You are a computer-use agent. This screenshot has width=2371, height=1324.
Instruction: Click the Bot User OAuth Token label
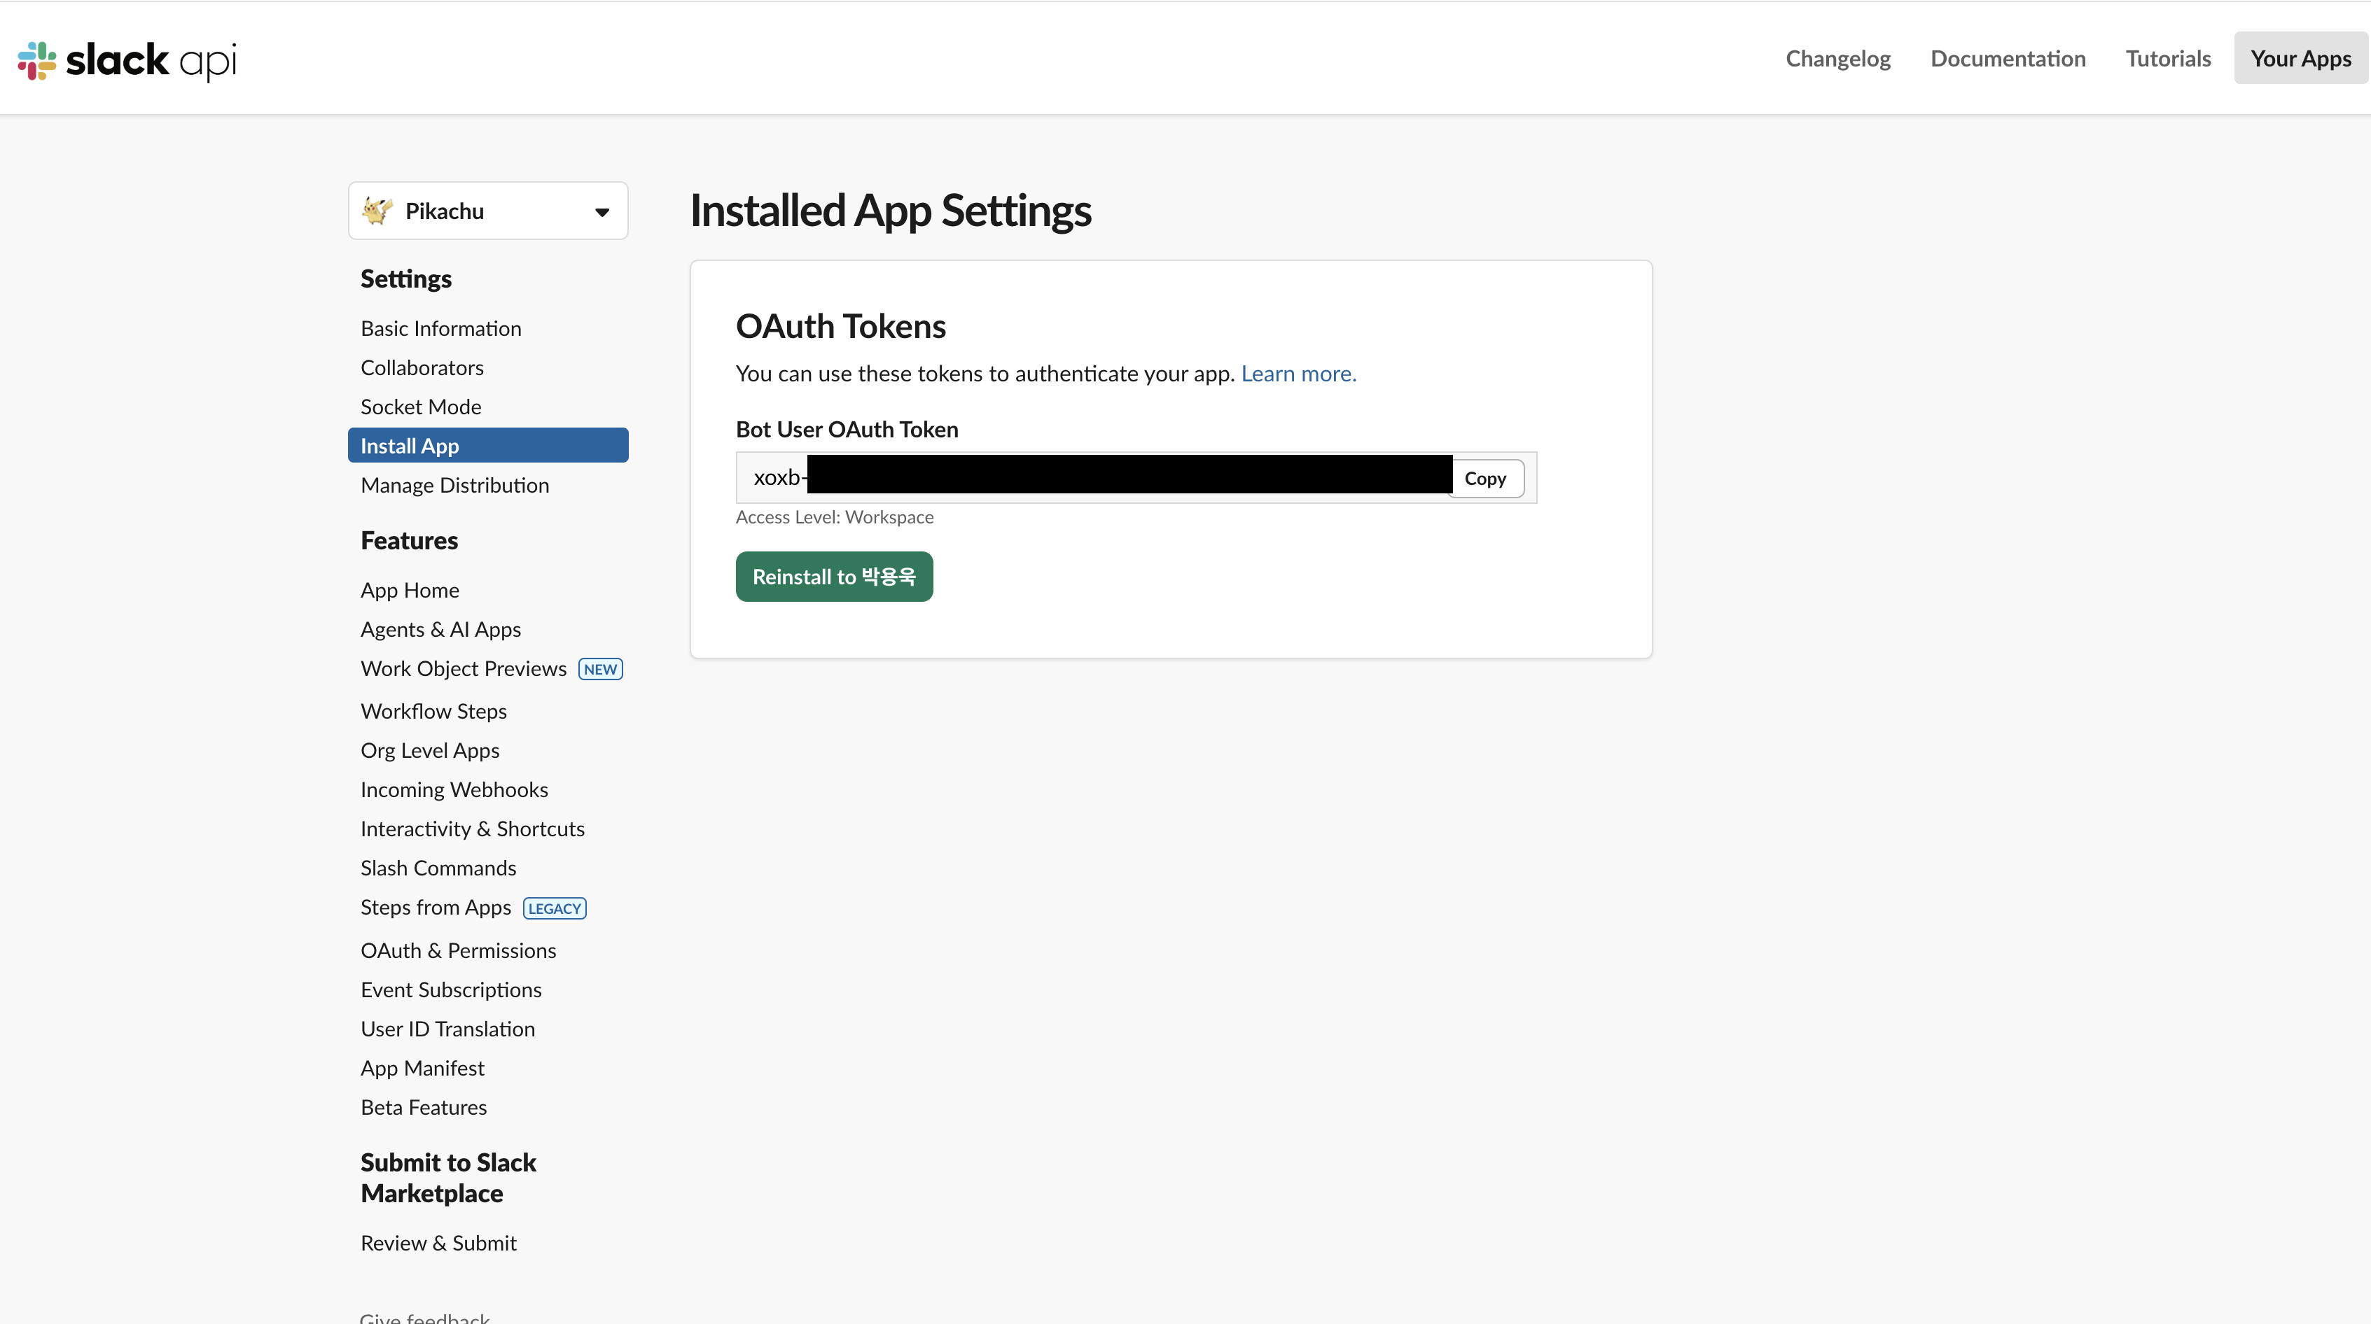point(847,430)
